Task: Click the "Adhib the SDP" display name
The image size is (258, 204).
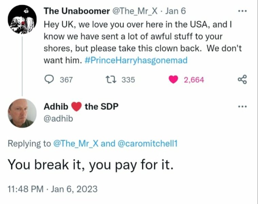Action: [81, 106]
